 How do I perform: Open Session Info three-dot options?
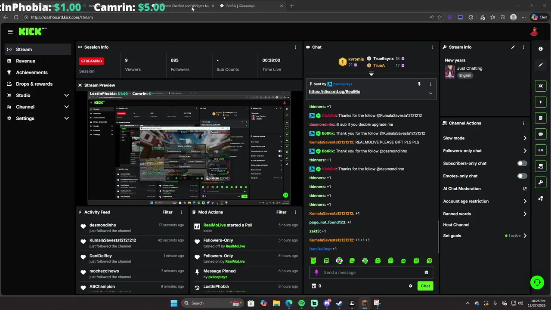295,47
